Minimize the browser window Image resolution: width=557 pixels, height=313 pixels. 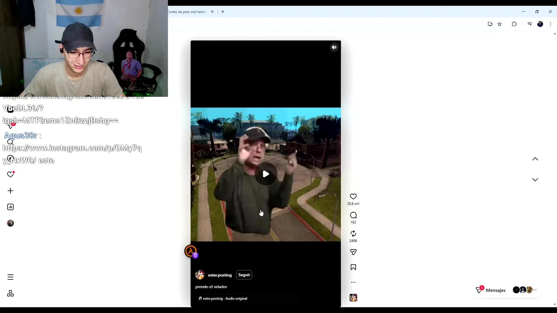523,12
